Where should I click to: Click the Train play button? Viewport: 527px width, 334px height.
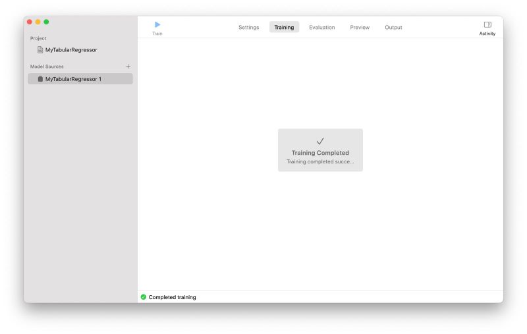point(157,24)
